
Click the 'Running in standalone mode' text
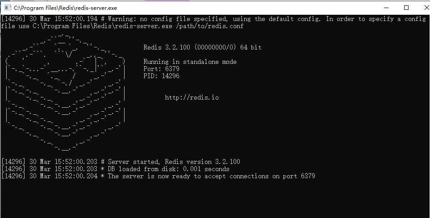[x=190, y=61]
